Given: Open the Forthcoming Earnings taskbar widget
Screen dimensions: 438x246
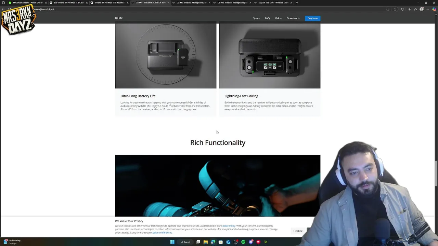Looking at the screenshot, I should pyautogui.click(x=12, y=242).
